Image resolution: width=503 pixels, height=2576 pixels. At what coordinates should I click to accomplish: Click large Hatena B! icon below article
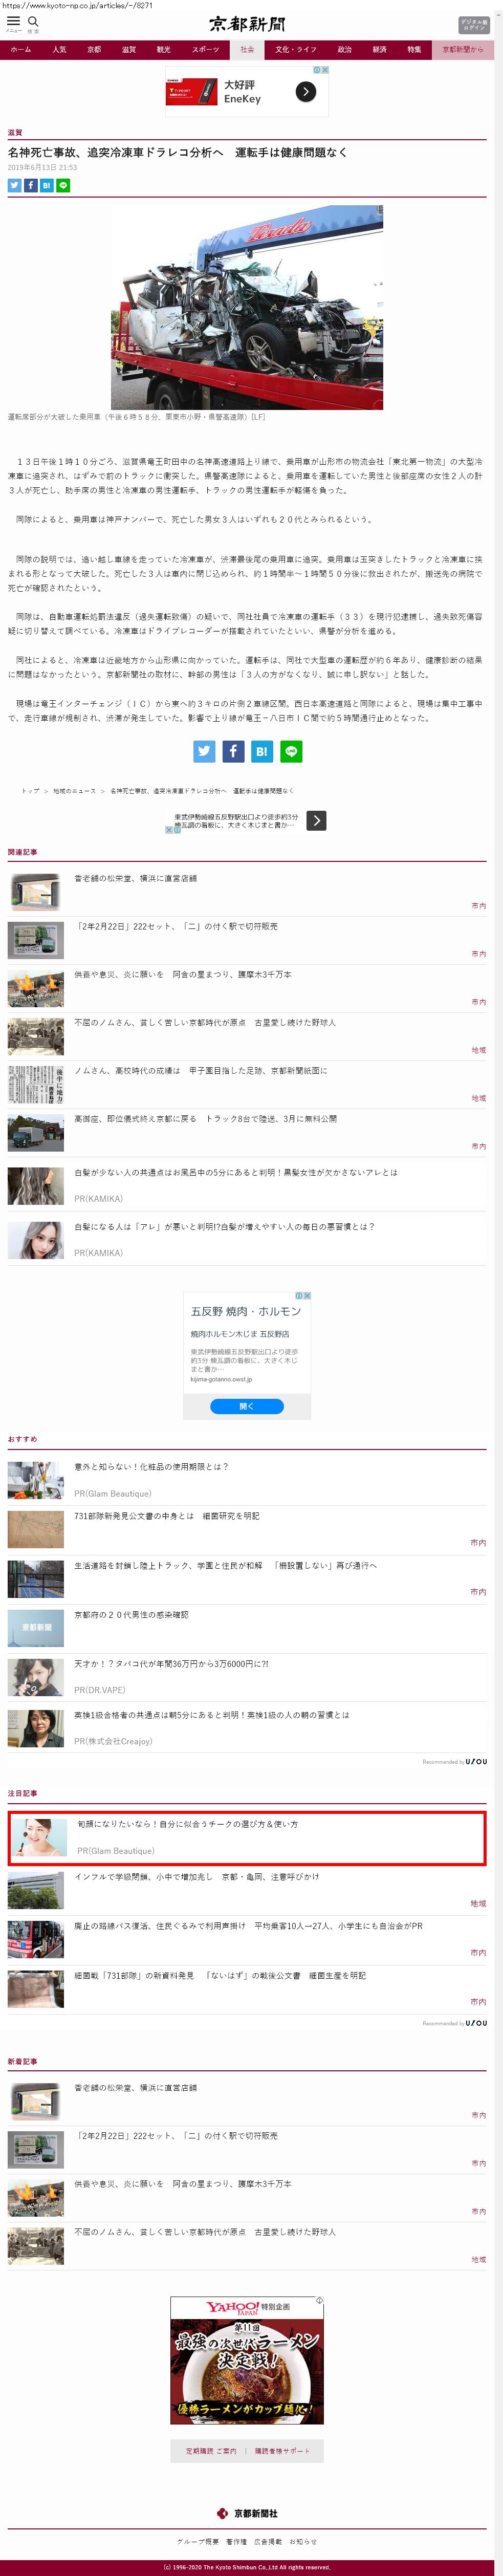(261, 751)
